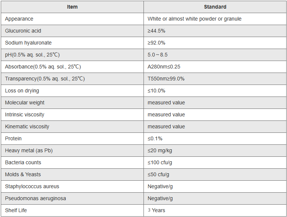Click the "≥44.5%" value cell
Image resolution: width=287 pixels, height=217 pixels.
156,31
